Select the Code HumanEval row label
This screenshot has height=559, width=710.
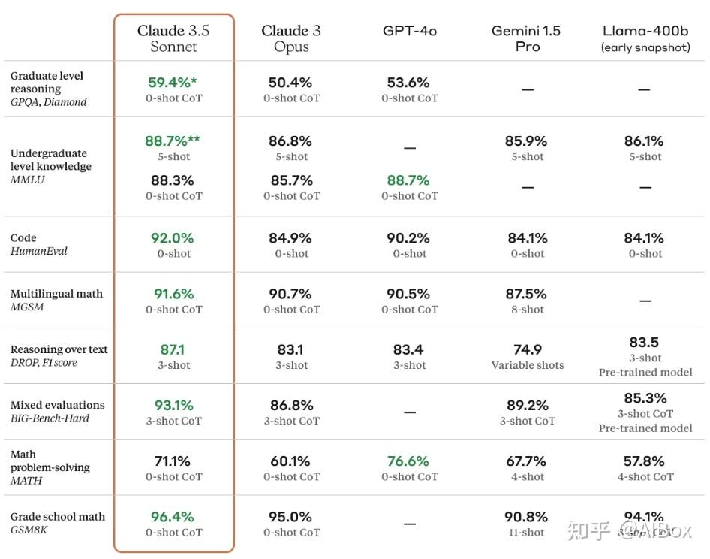(x=38, y=244)
